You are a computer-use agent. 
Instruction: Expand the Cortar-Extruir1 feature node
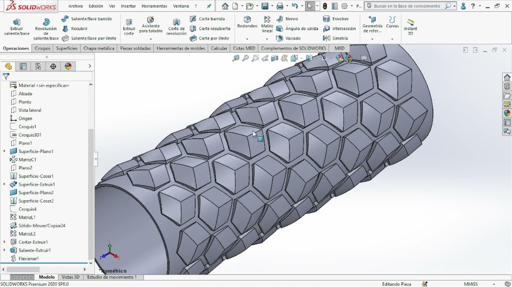coord(4,242)
